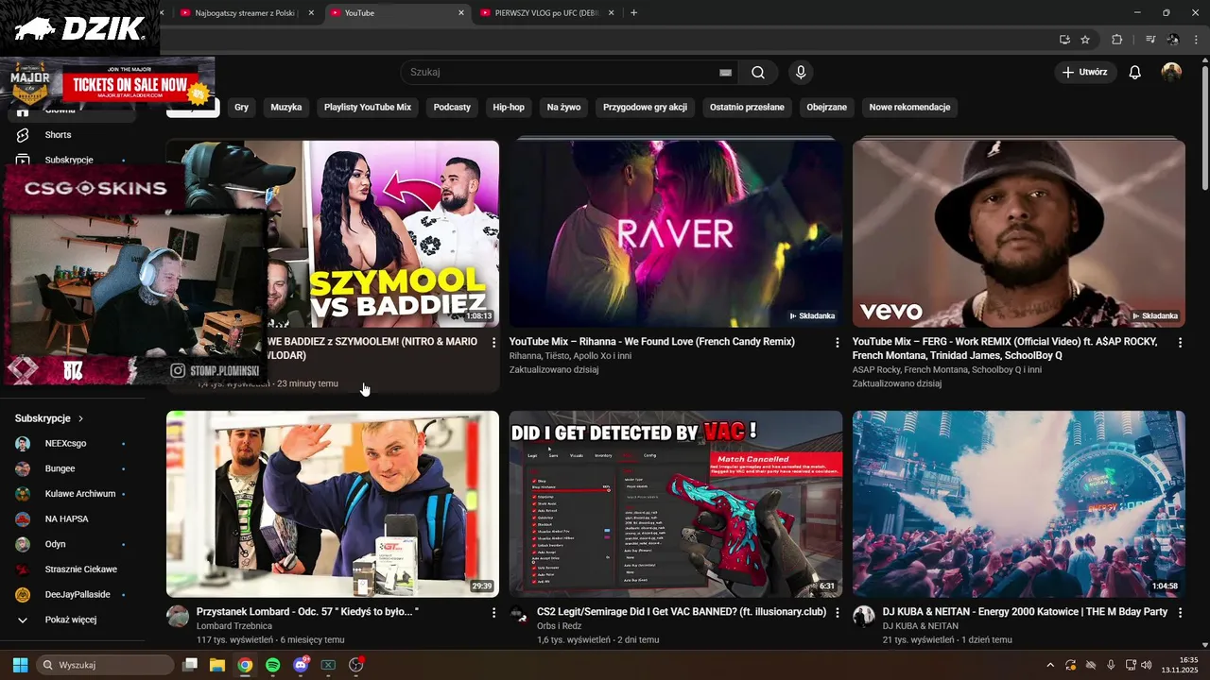This screenshot has height=680, width=1210.
Task: Open Chrome extensions puzzle icon
Action: click(1117, 40)
